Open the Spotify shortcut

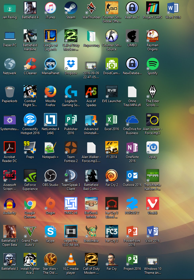click(153, 64)
